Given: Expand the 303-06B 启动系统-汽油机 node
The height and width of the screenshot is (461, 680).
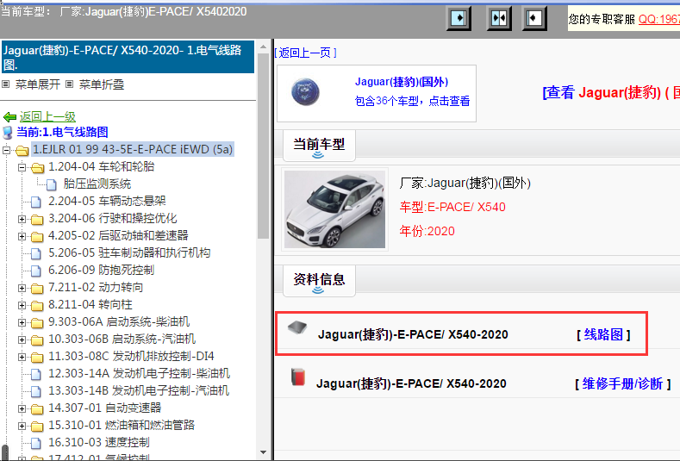Looking at the screenshot, I should 22,340.
